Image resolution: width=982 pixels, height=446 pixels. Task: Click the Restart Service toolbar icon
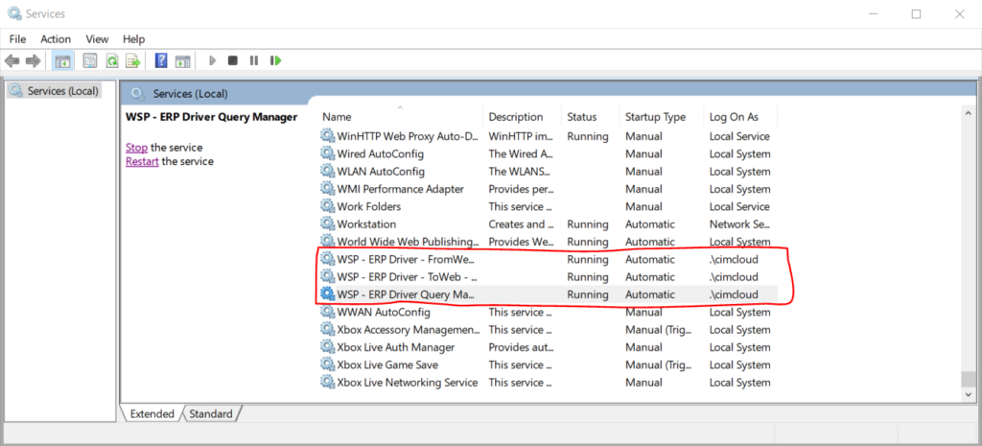pyautogui.click(x=275, y=60)
